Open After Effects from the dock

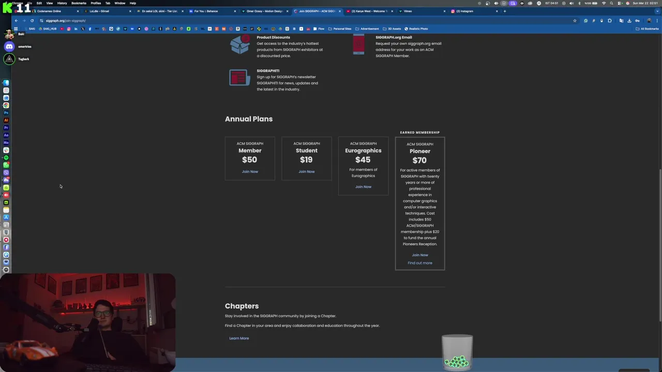pyautogui.click(x=6, y=135)
